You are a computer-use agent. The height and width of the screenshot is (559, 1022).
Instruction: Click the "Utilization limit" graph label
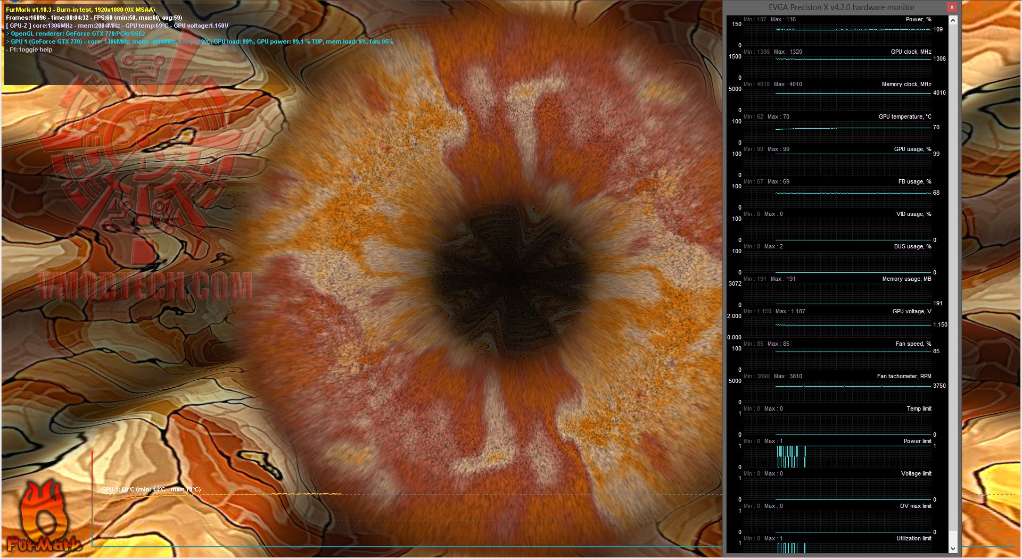914,538
